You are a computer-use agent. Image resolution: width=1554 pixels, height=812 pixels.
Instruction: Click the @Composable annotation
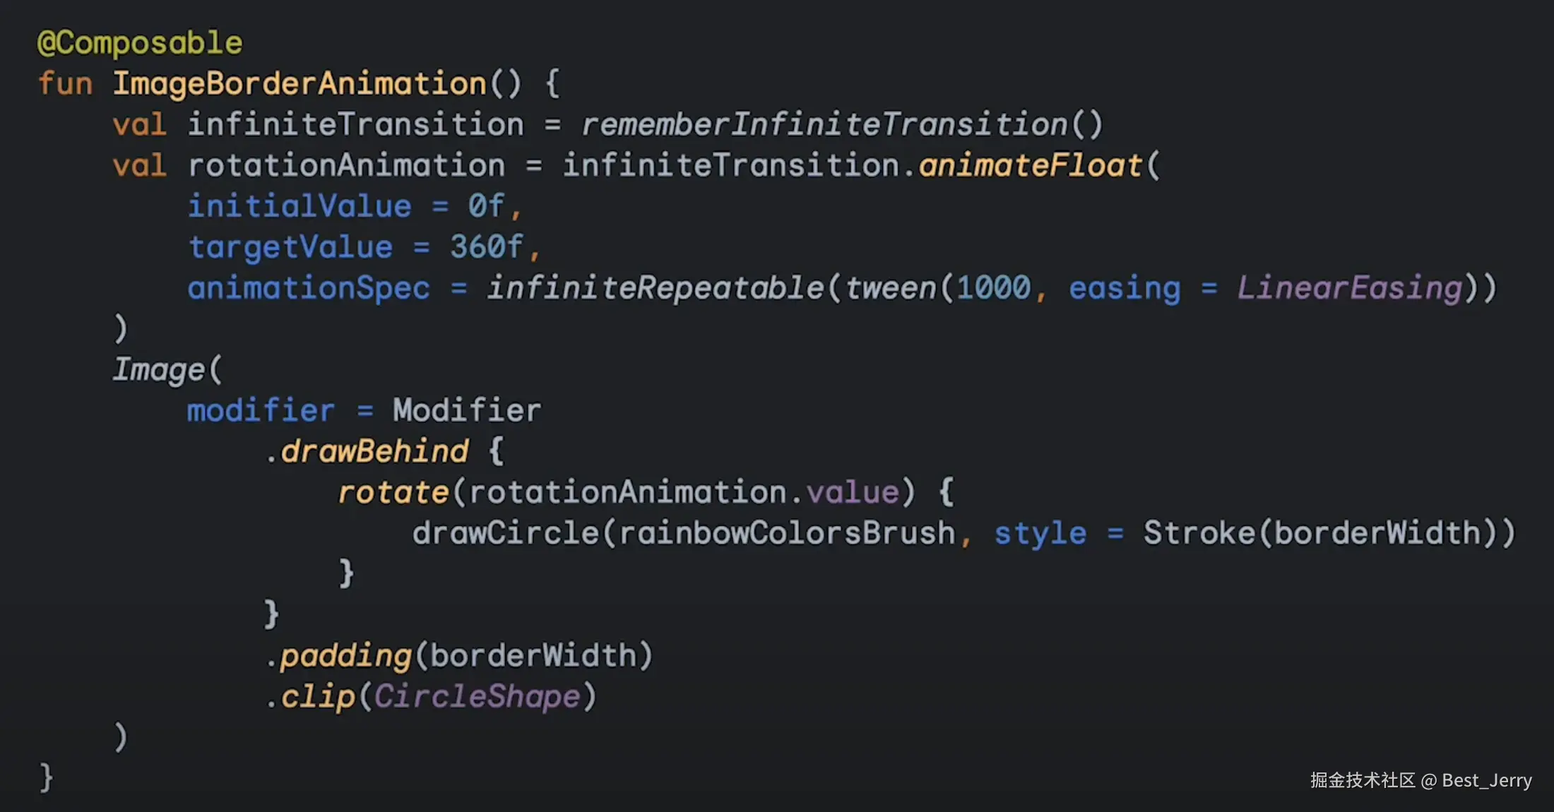click(x=139, y=44)
